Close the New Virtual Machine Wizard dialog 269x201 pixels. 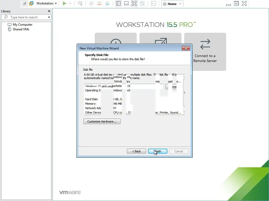186,48
